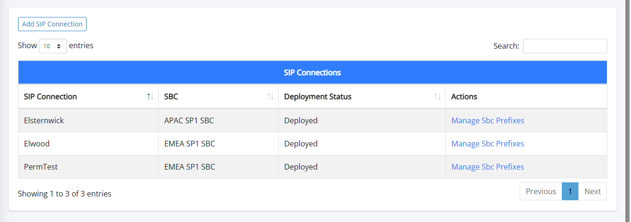The width and height of the screenshot is (631, 222).
Task: Click the Add SIP Connection button
Action: 52,24
